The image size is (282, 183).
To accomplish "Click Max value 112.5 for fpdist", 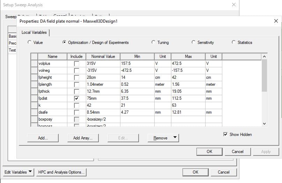I will 188,98.
